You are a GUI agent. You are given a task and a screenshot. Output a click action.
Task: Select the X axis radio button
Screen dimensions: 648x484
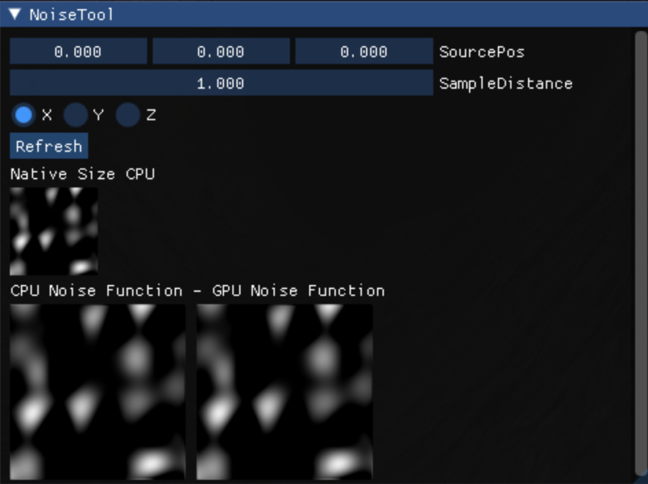click(23, 115)
